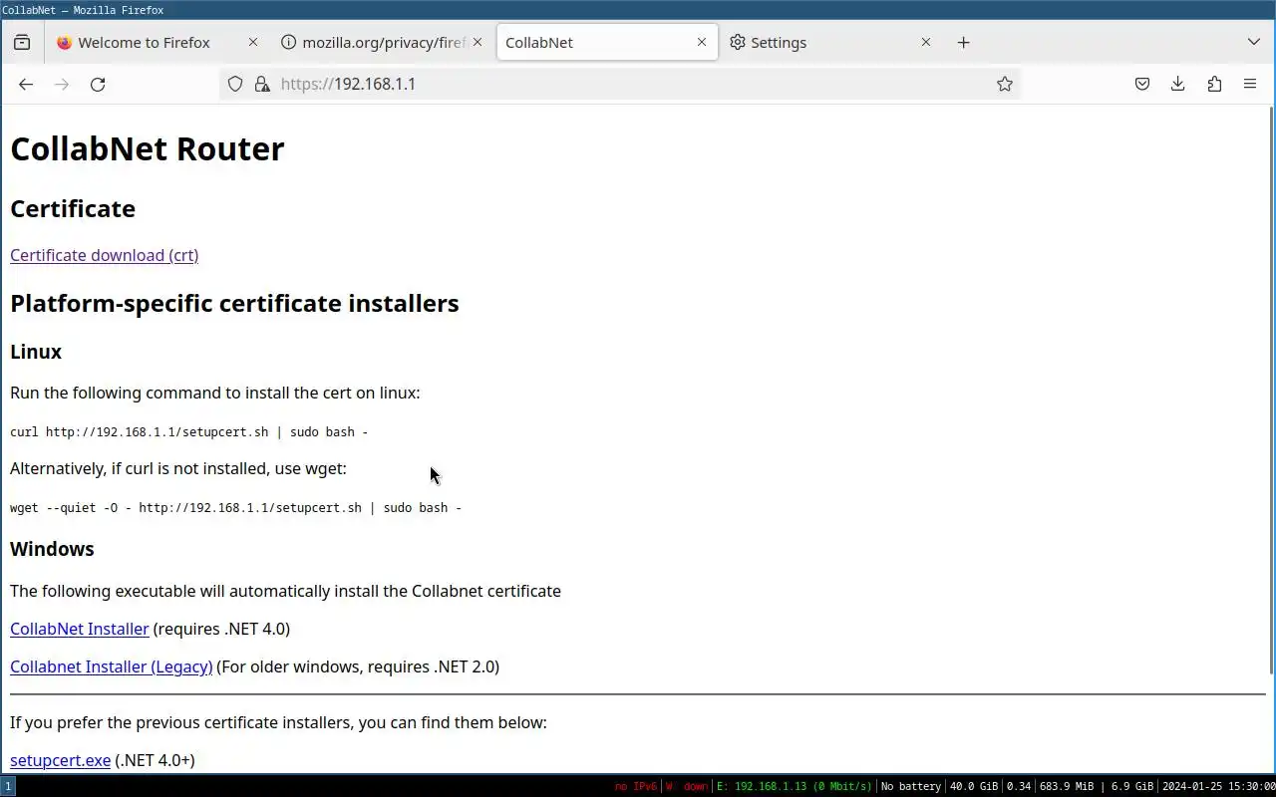This screenshot has width=1276, height=797.
Task: Go back to previous page
Action: tap(26, 84)
